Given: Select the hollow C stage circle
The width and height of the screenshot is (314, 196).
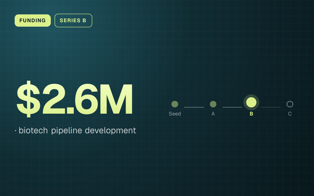Looking at the screenshot, I should click(x=290, y=104).
